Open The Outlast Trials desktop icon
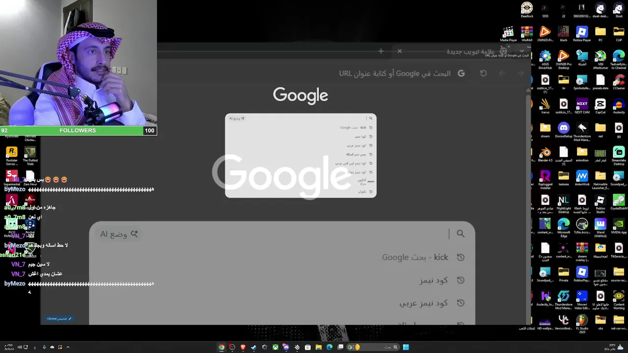The height and width of the screenshot is (353, 628). (30, 156)
